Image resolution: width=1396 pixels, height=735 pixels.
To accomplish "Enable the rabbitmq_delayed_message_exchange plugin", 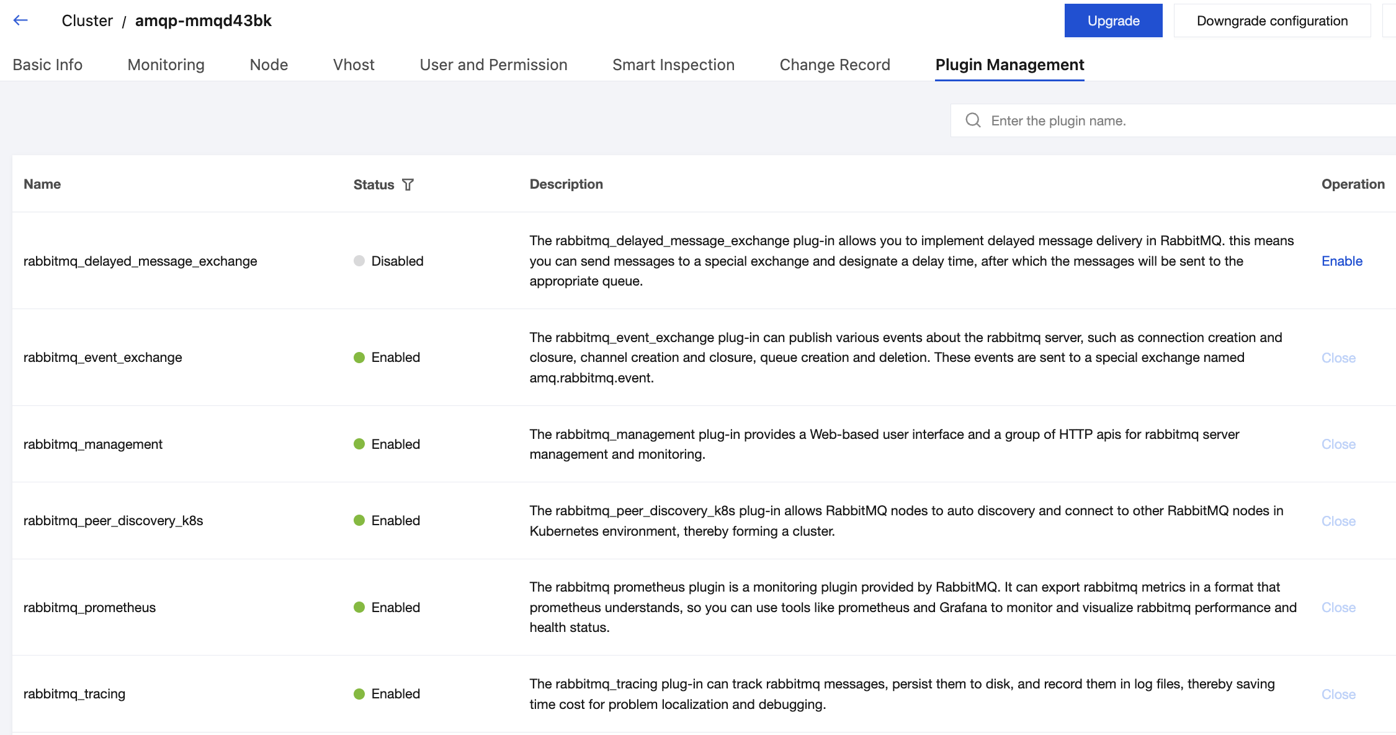I will pos(1341,261).
